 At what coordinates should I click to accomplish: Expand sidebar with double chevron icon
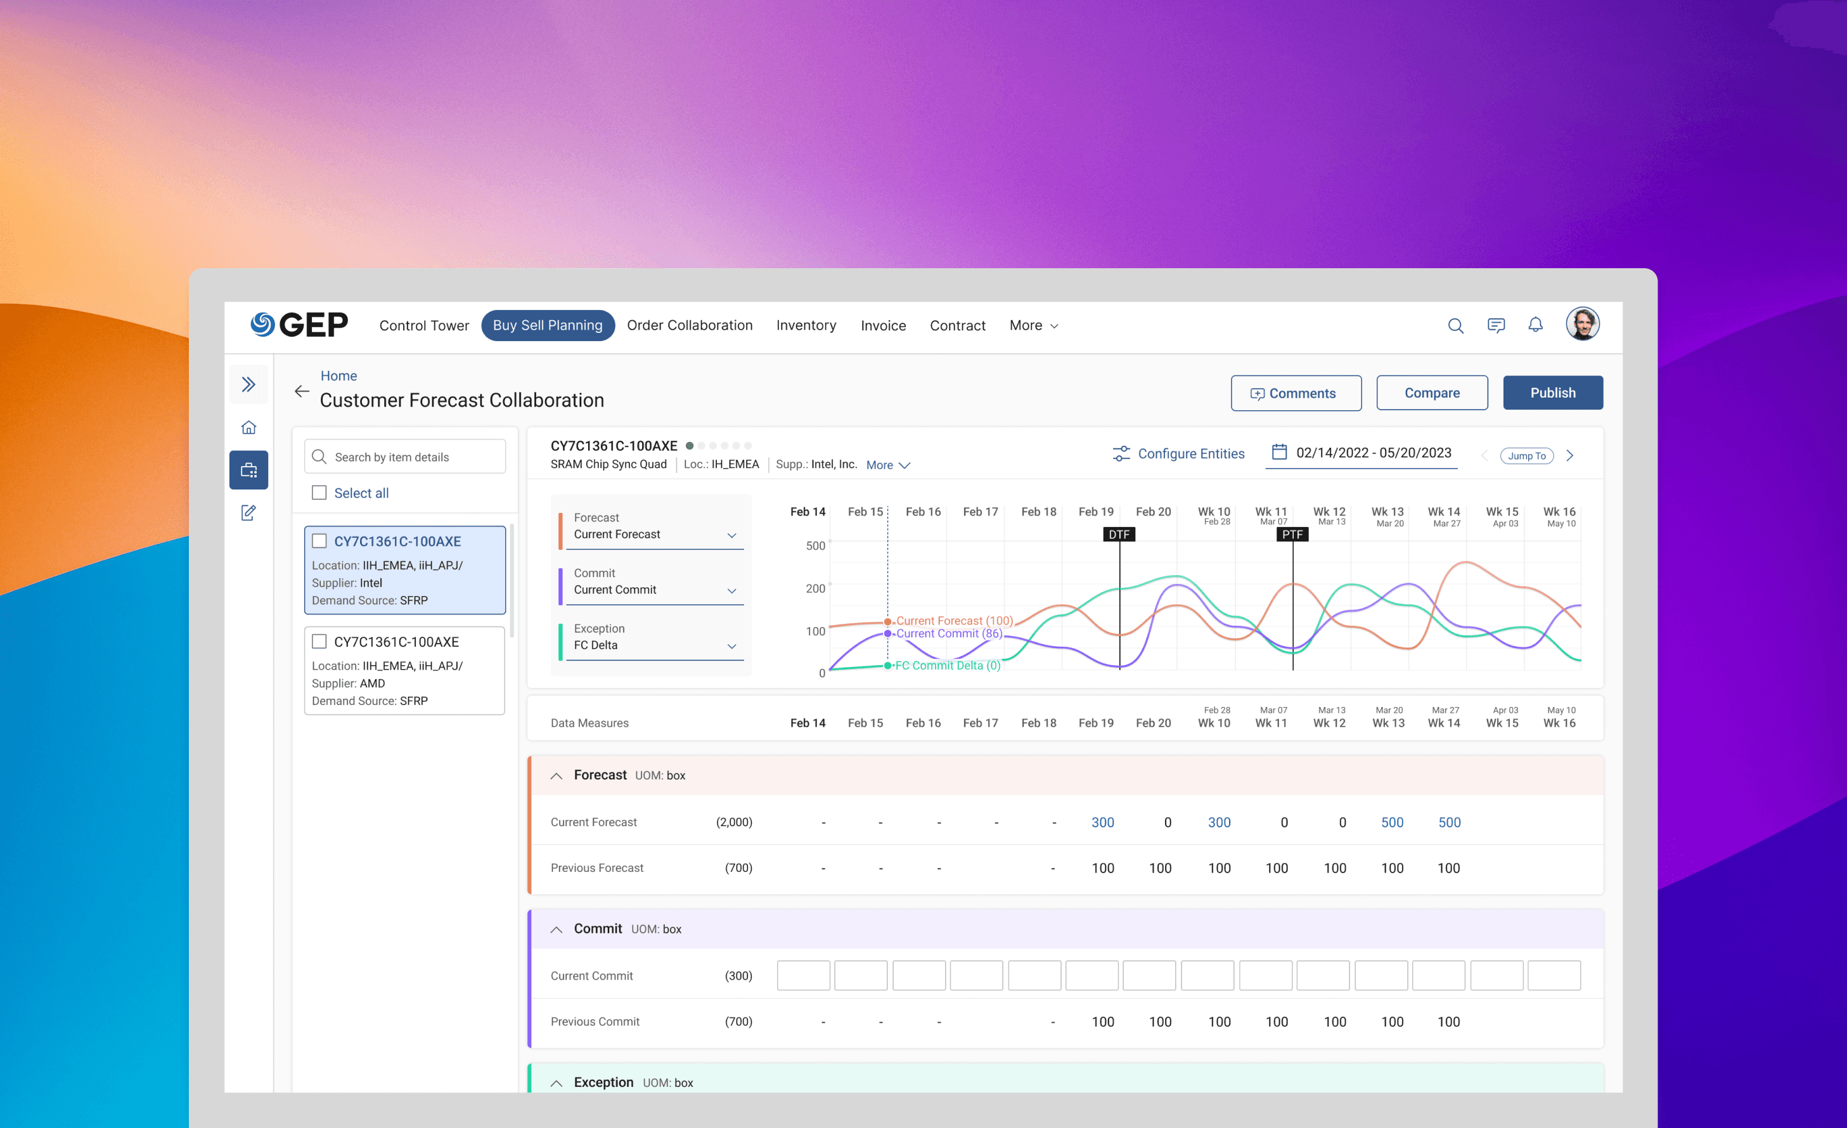(x=249, y=385)
